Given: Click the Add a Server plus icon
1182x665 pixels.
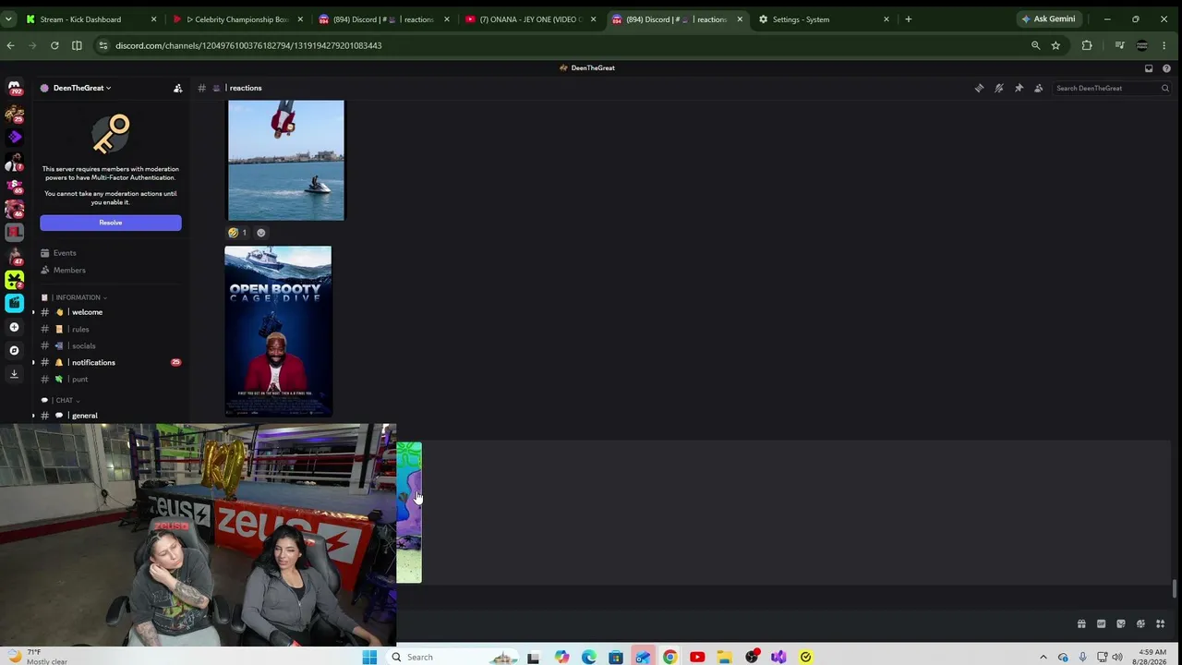Looking at the screenshot, I should tap(14, 327).
